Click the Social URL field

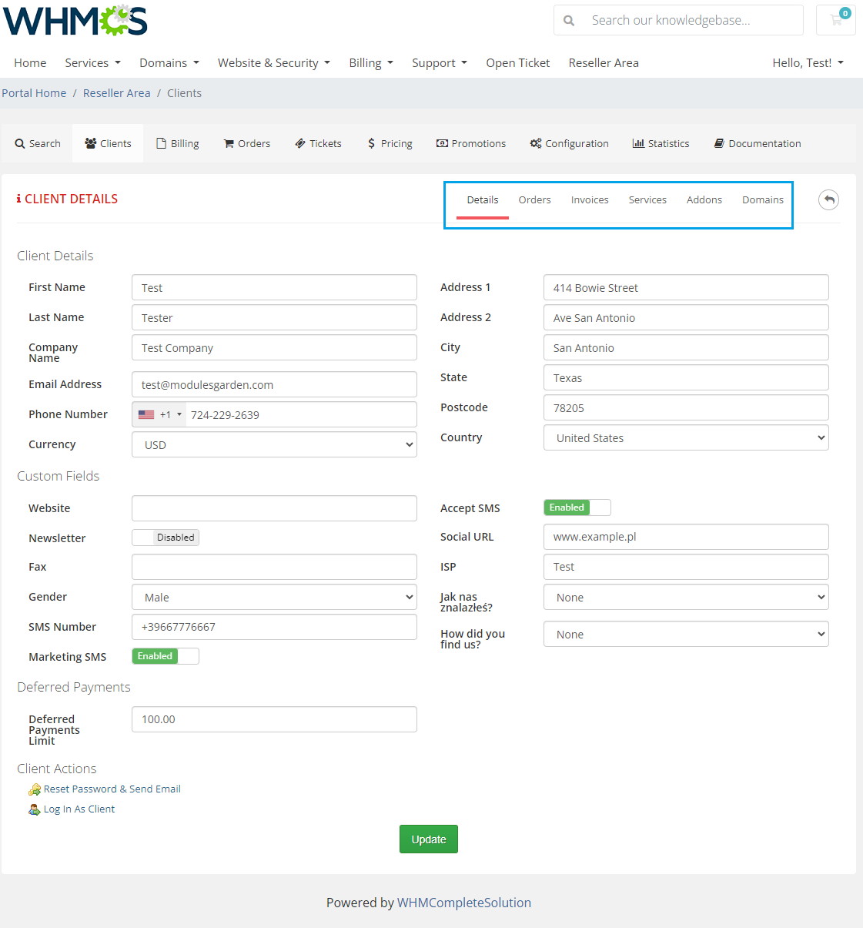pyautogui.click(x=686, y=537)
